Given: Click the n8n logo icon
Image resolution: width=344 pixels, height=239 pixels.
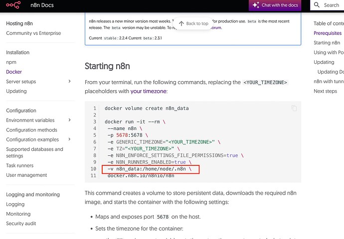Looking at the screenshot, I should click(14, 5).
